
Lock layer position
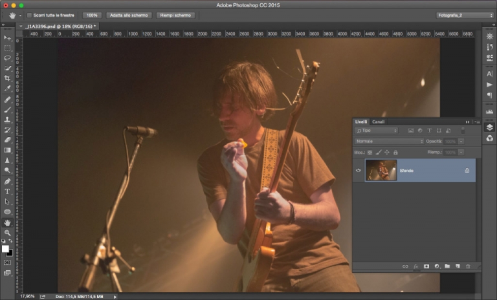387,153
